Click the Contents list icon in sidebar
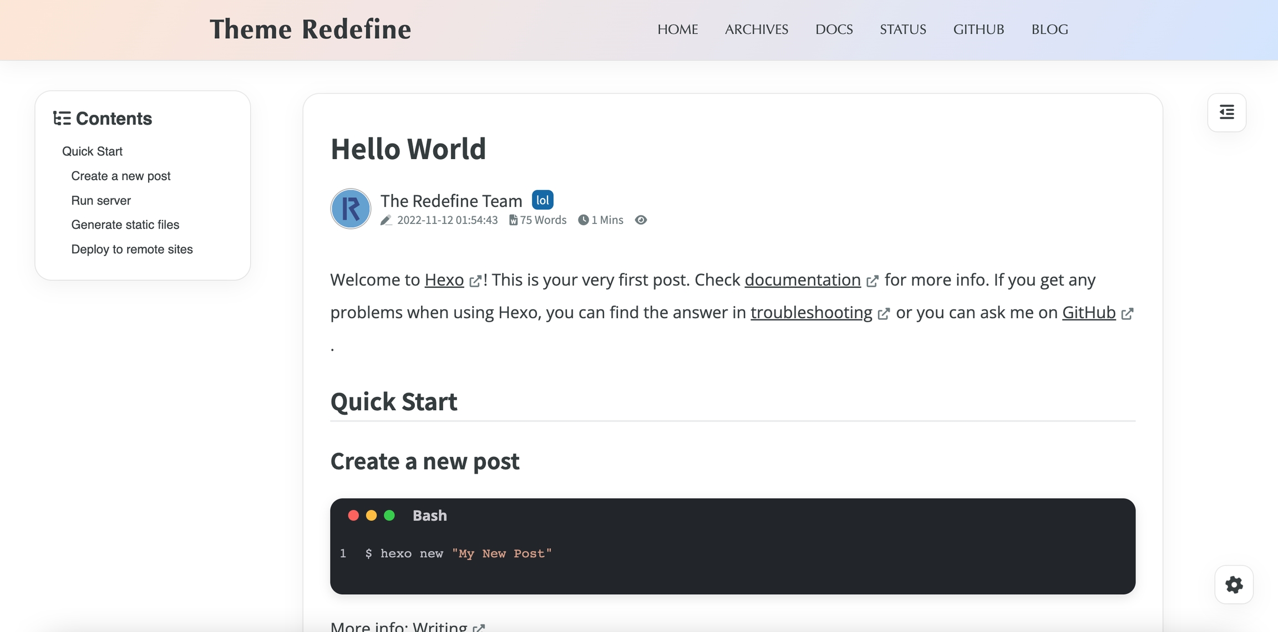1278x632 pixels. click(62, 118)
